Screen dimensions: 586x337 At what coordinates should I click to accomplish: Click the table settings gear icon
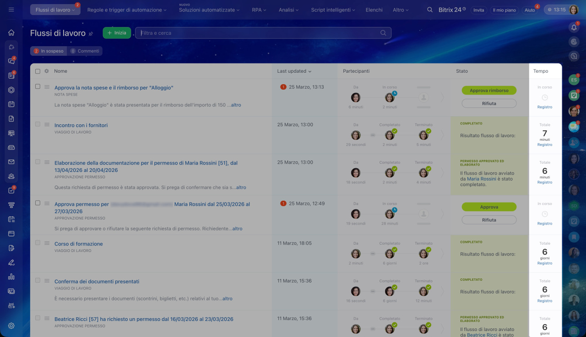[46, 71]
